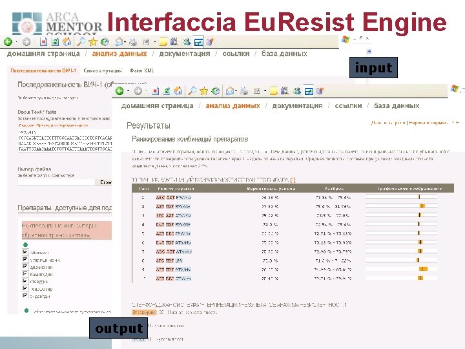Refresh the page in input window toolbar
This screenshot has height=349, width=465.
55,42
